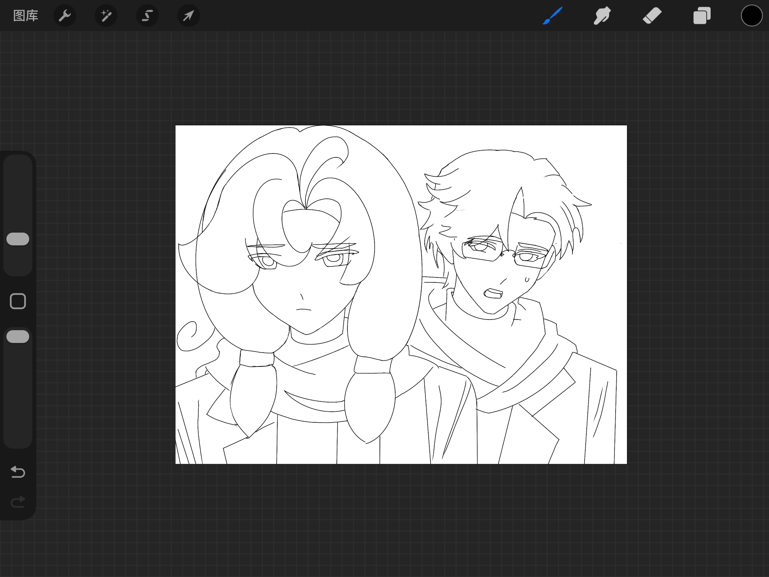Click the glasses character's open mouth
Viewport: 769px width, 577px height.
pos(493,294)
